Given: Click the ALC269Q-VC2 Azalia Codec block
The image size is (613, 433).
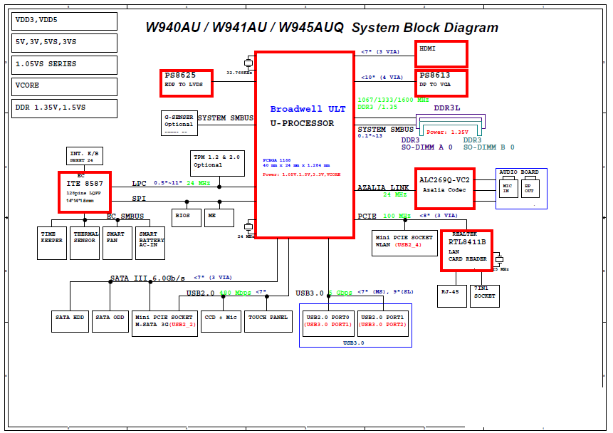Looking at the screenshot, I should click(445, 189).
